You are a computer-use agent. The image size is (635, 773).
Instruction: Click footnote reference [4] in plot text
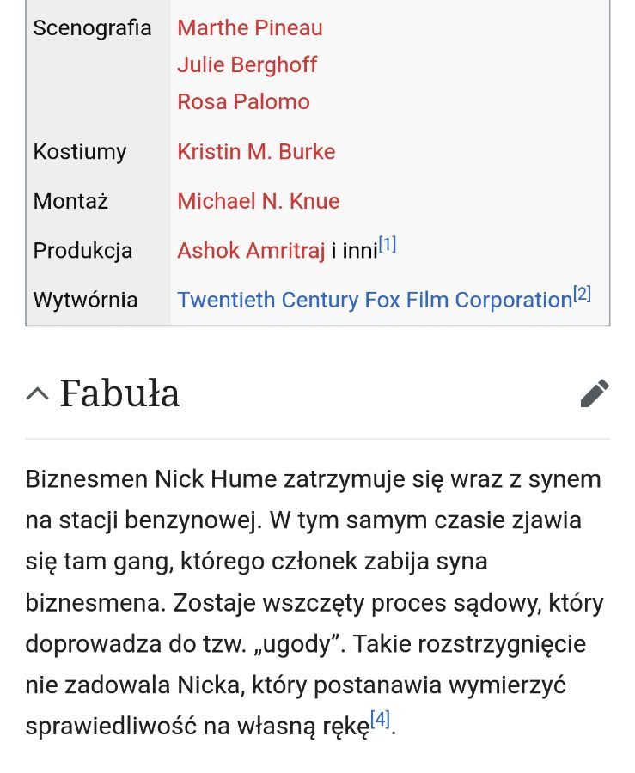coord(380,719)
